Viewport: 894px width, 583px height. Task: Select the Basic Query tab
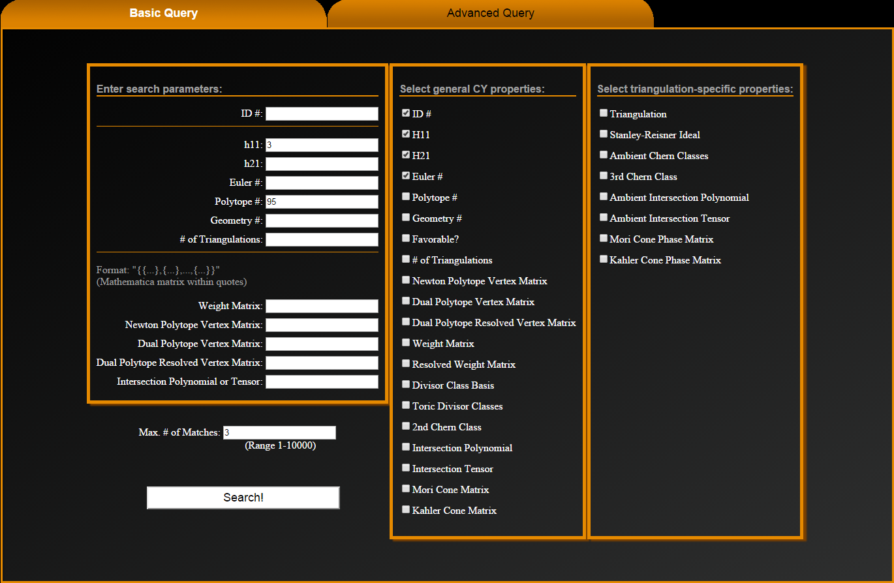click(x=163, y=14)
